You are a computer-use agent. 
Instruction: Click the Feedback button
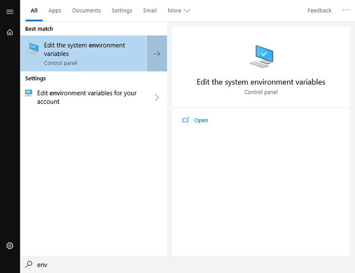[x=319, y=11]
